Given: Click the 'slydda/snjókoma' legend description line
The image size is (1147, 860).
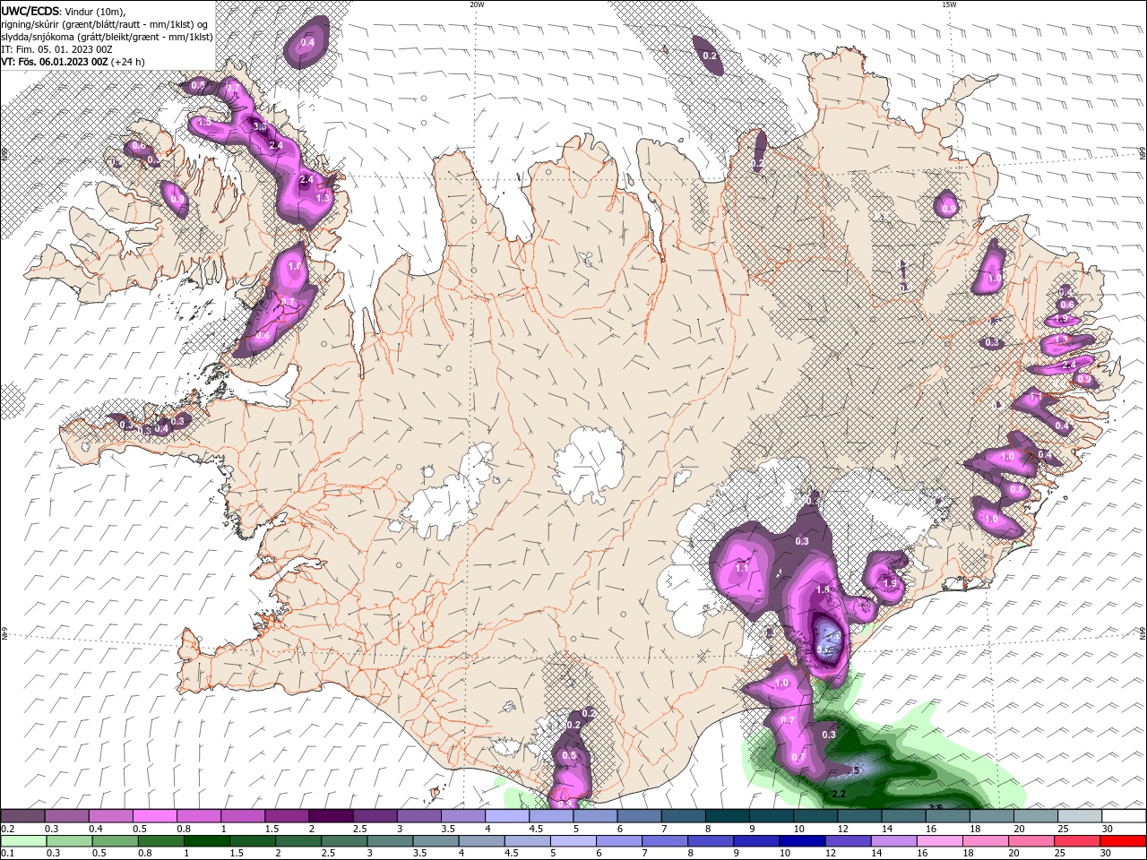Looking at the screenshot, I should pyautogui.click(x=107, y=37).
